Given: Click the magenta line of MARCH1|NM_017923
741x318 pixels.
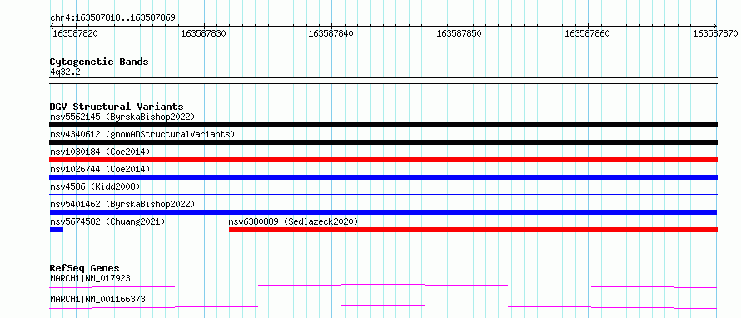Looking at the screenshot, I should pos(383,286).
